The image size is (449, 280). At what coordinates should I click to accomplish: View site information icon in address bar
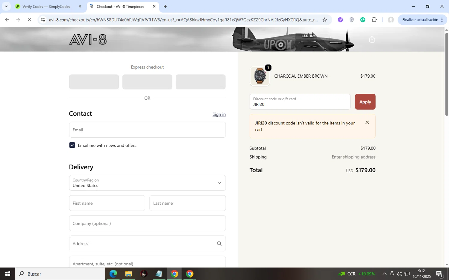point(43,20)
